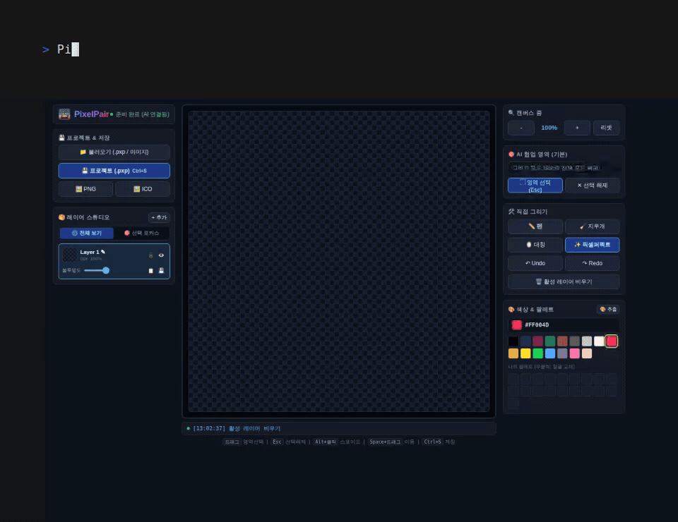Viewport: 678px width, 522px height.
Task: Pick the peach palette swatch
Action: 587,353
